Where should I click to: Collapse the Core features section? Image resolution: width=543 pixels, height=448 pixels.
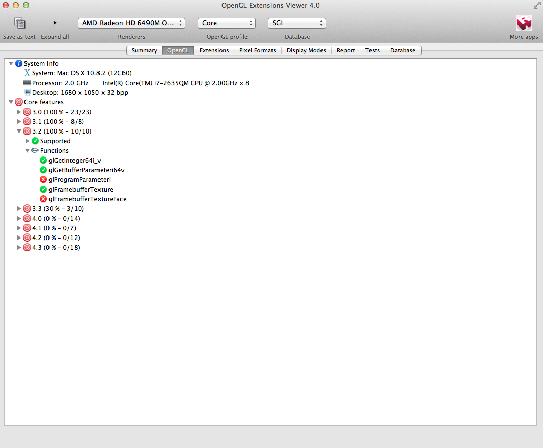tap(11, 102)
